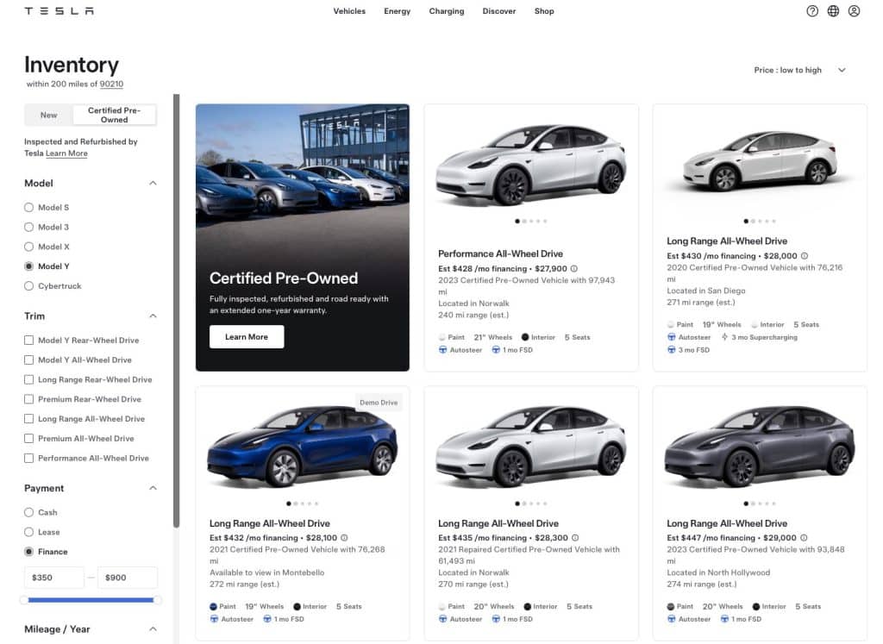The width and height of the screenshot is (883, 644).
Task: Click gray Model Y image on $29,000 card
Action: click(x=760, y=447)
